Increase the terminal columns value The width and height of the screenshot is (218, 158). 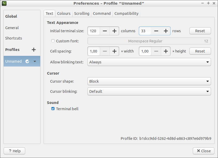coord(114,31)
